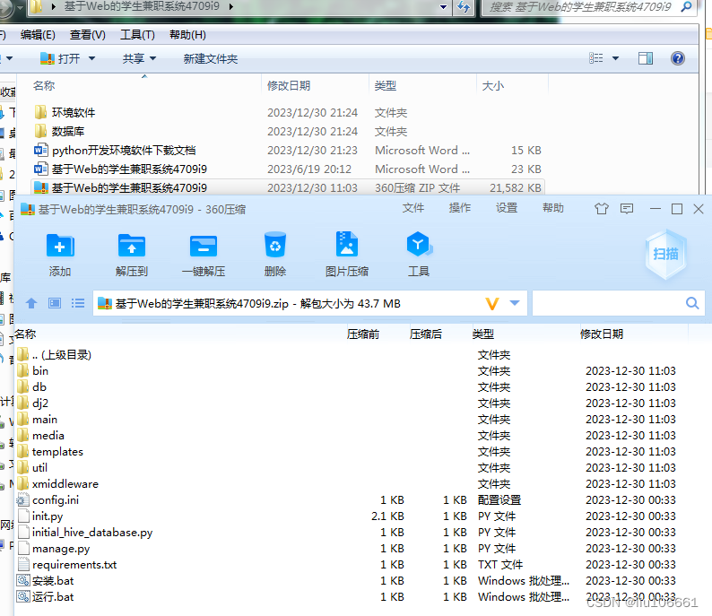The width and height of the screenshot is (712, 616).
Task: Select the 基于Web的学生兼职系统4709i9 Word document
Action: pos(120,169)
